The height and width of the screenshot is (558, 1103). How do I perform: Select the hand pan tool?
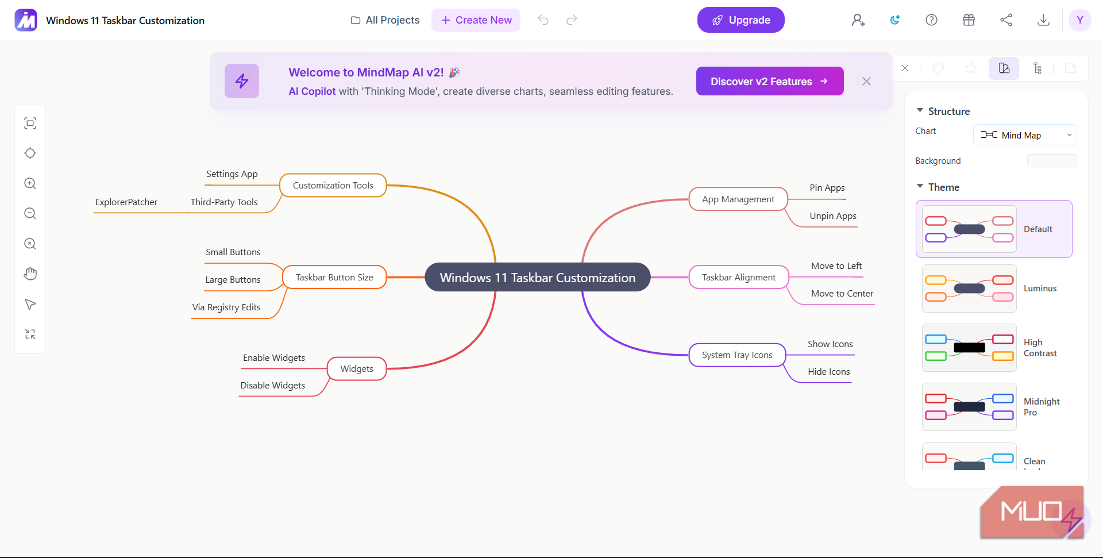pyautogui.click(x=30, y=274)
